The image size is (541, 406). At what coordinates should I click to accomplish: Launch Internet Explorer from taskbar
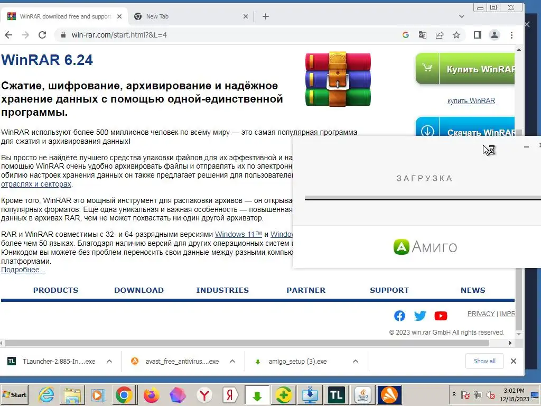point(46,395)
